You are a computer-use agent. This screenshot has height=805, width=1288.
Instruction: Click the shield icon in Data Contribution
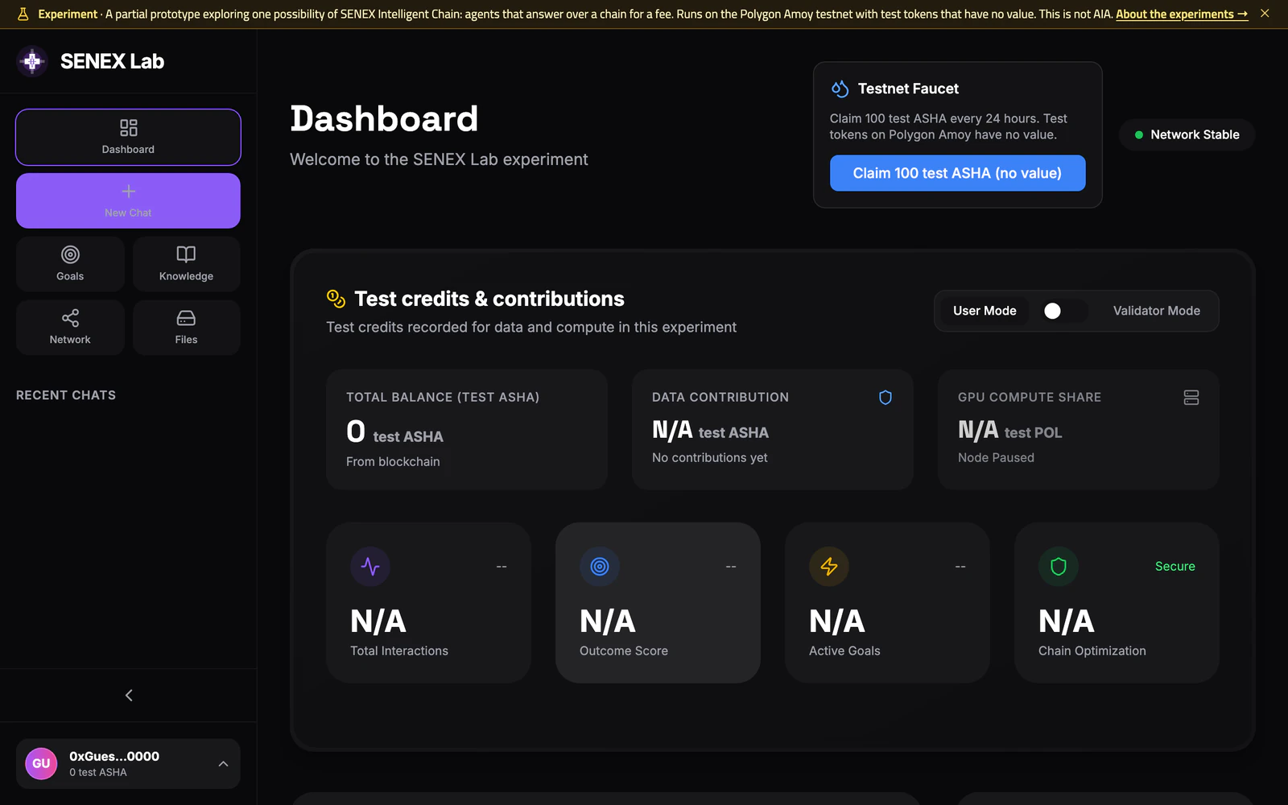[x=885, y=397]
